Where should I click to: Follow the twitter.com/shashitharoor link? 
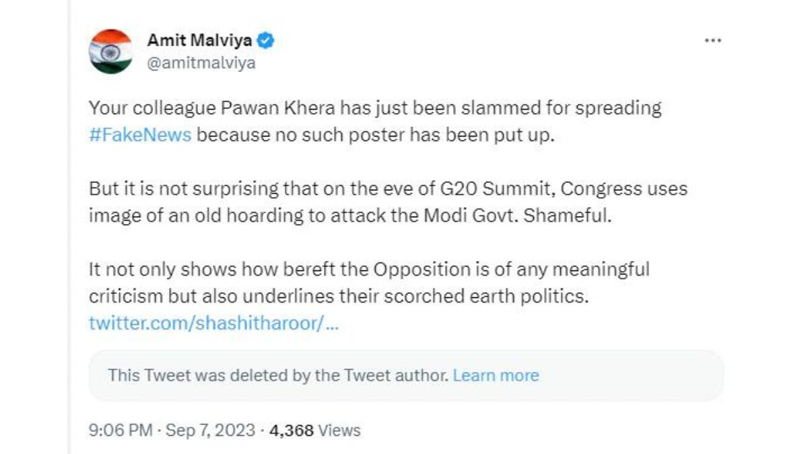(213, 323)
